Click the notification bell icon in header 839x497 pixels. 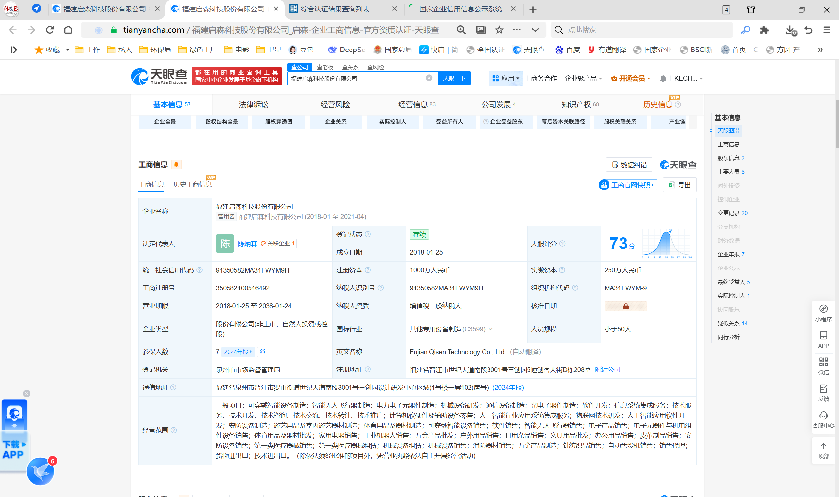point(663,78)
